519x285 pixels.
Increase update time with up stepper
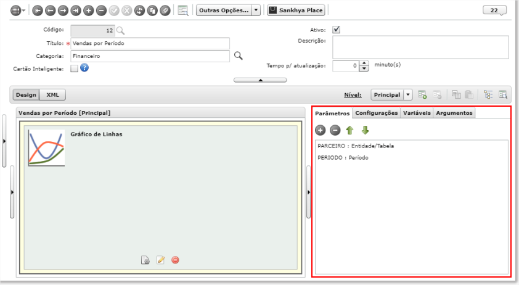(x=364, y=63)
